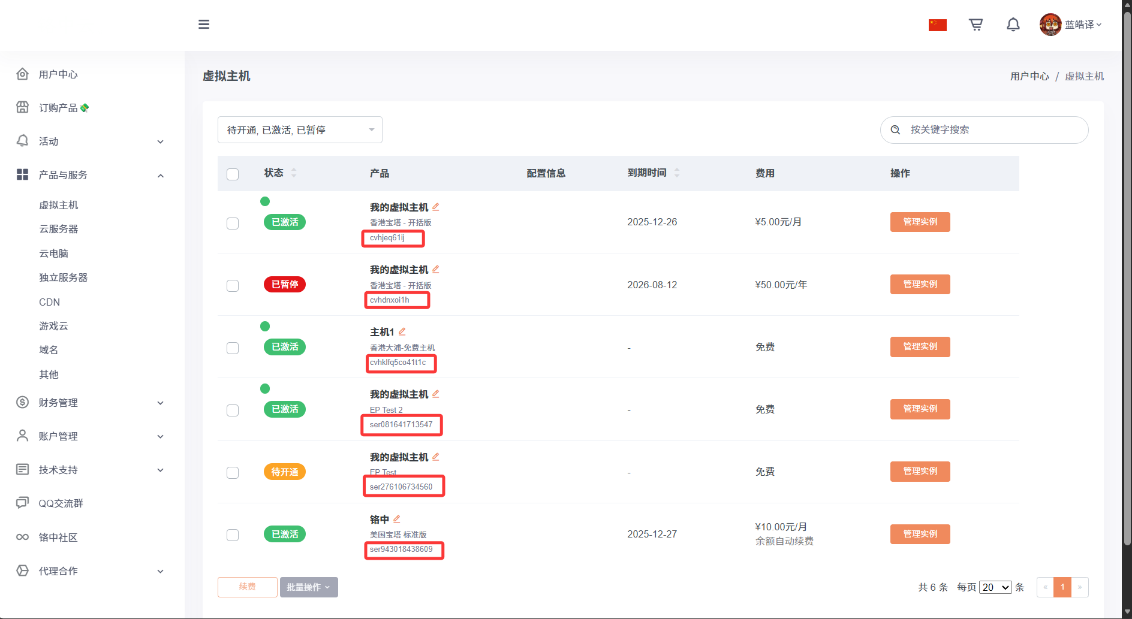Click edit pencil next to 主机1

tap(402, 331)
